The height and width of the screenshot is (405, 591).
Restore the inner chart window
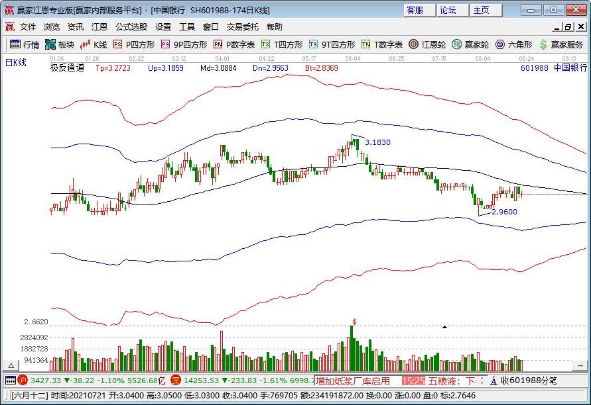pyautogui.click(x=569, y=26)
